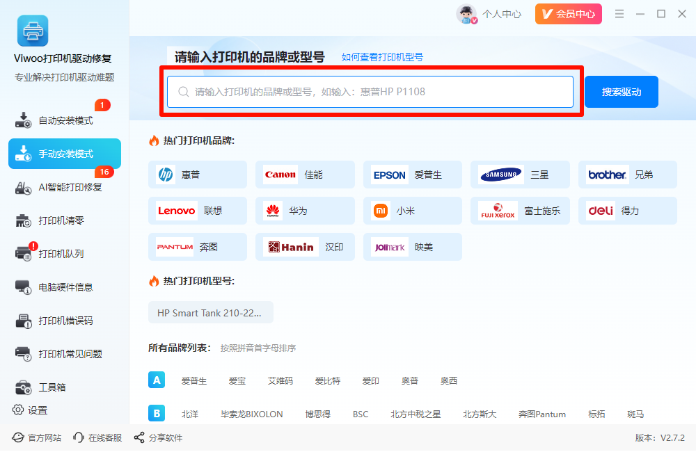
Task: Select the Fuji Xerox 富士施乐 brand tile
Action: pos(520,211)
